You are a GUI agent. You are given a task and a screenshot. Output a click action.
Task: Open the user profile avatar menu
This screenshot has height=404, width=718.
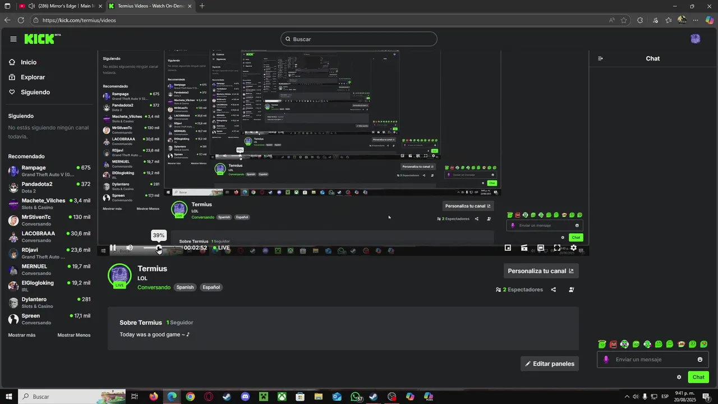point(696,39)
